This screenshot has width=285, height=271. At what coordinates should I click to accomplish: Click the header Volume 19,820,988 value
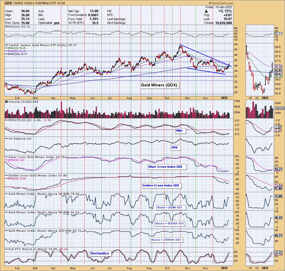click(x=223, y=23)
